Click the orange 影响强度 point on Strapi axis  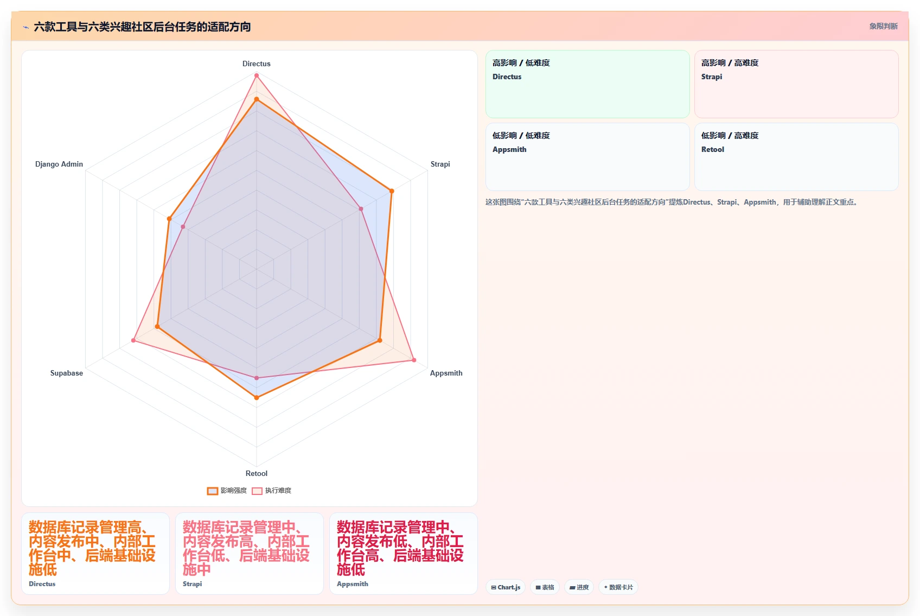point(392,191)
